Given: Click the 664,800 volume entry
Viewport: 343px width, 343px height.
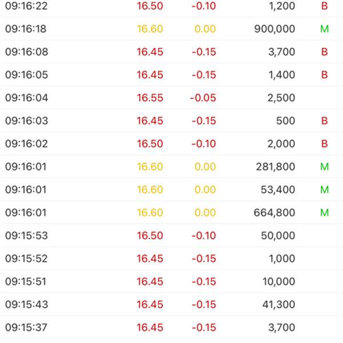Looking at the screenshot, I should coord(274,213).
